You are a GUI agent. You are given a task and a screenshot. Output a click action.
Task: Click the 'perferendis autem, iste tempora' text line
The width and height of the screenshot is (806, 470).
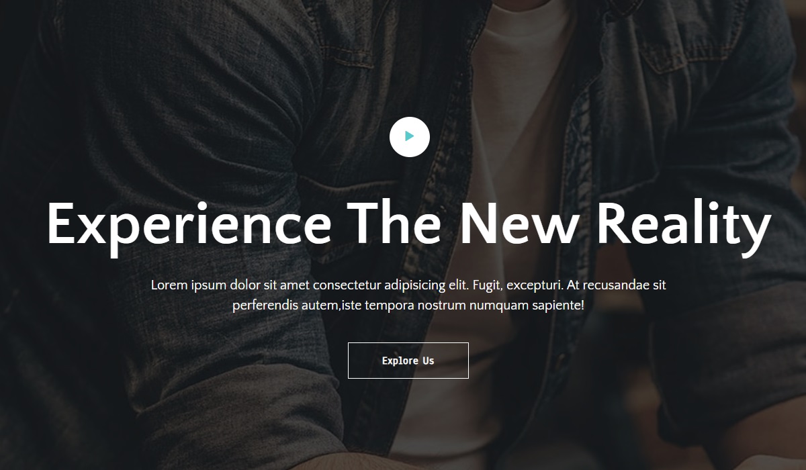click(x=408, y=305)
